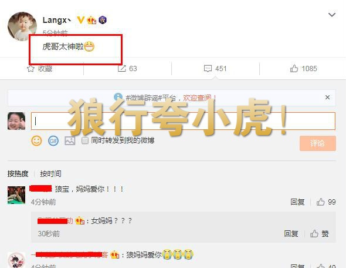Screen dimensions: 346x268
Task: Click the orange 评论 submit button
Action: click(318, 143)
